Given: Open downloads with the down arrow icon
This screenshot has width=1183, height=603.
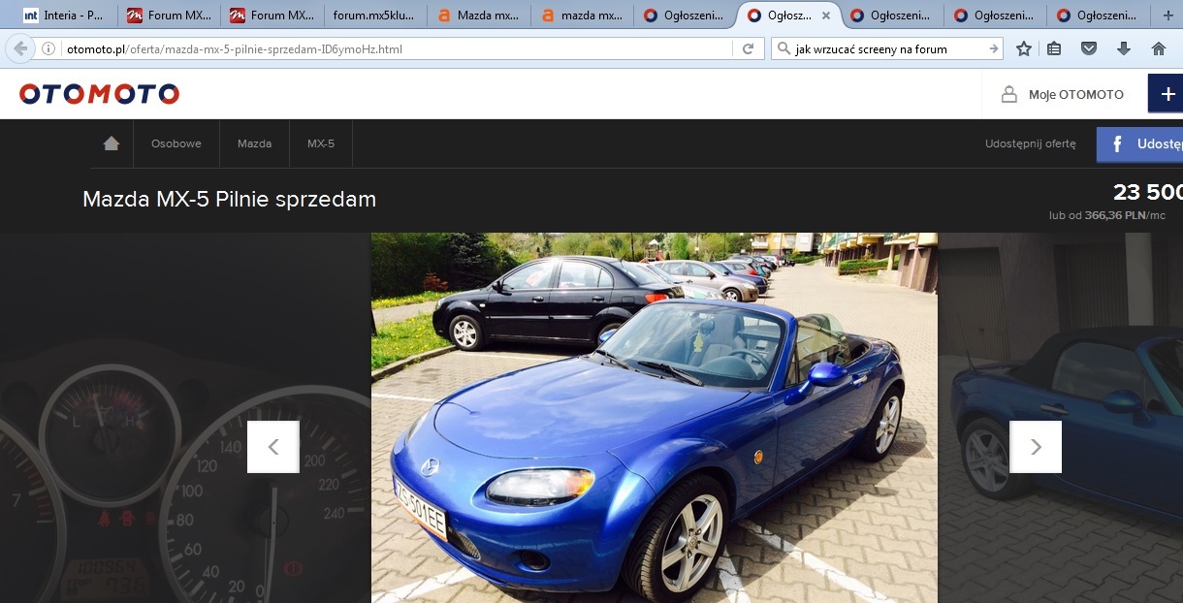Looking at the screenshot, I should 1124,48.
